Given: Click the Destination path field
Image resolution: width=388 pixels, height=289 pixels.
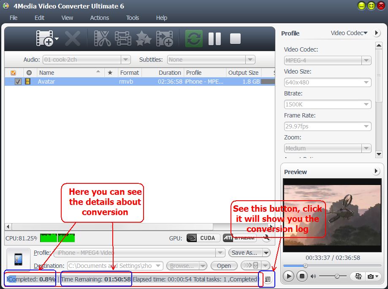Looking at the screenshot, I should pyautogui.click(x=115, y=266).
